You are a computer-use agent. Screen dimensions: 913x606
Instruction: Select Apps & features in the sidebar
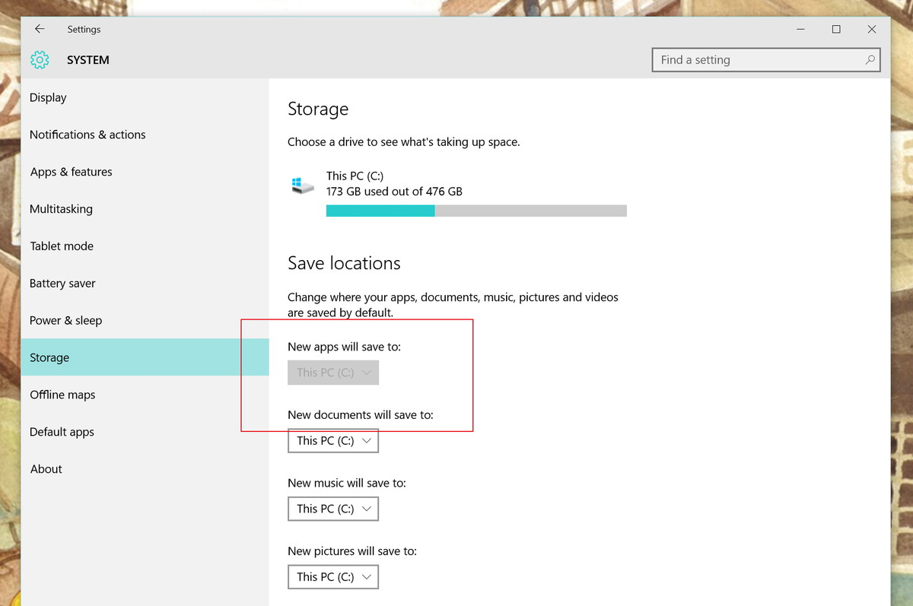pos(71,172)
